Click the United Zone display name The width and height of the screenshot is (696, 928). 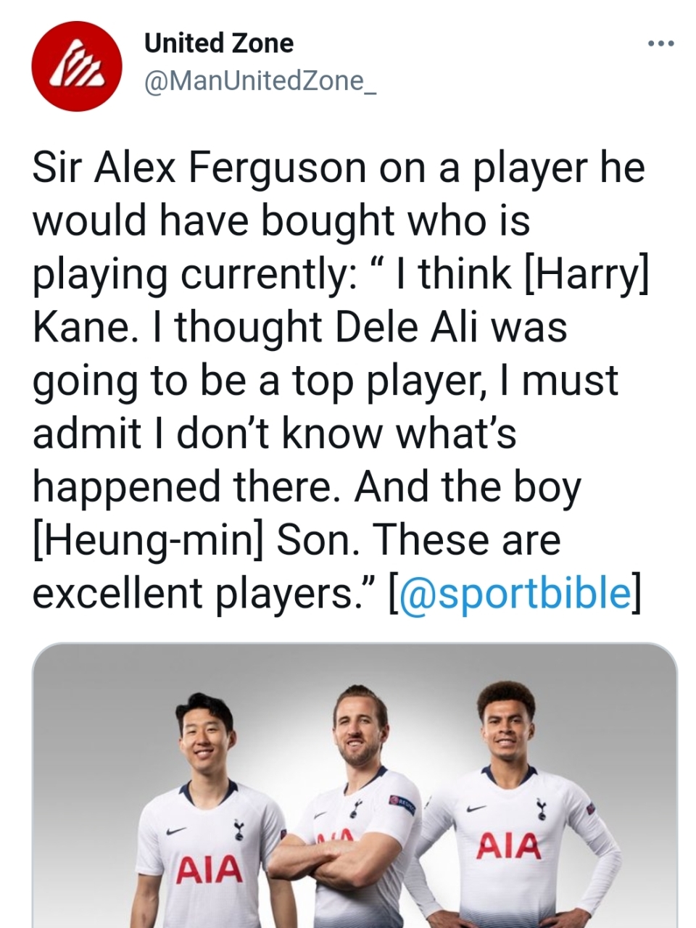point(219,43)
